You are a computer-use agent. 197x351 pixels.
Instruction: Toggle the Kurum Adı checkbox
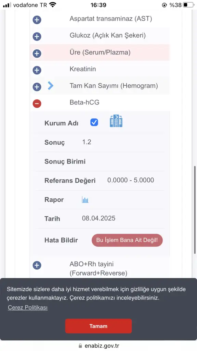click(x=94, y=122)
